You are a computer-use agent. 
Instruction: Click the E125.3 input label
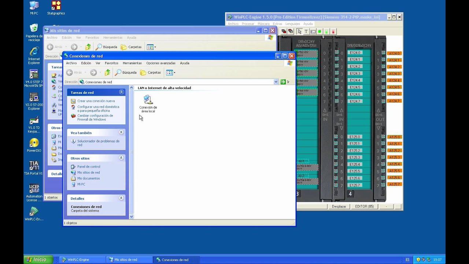pos(355,157)
